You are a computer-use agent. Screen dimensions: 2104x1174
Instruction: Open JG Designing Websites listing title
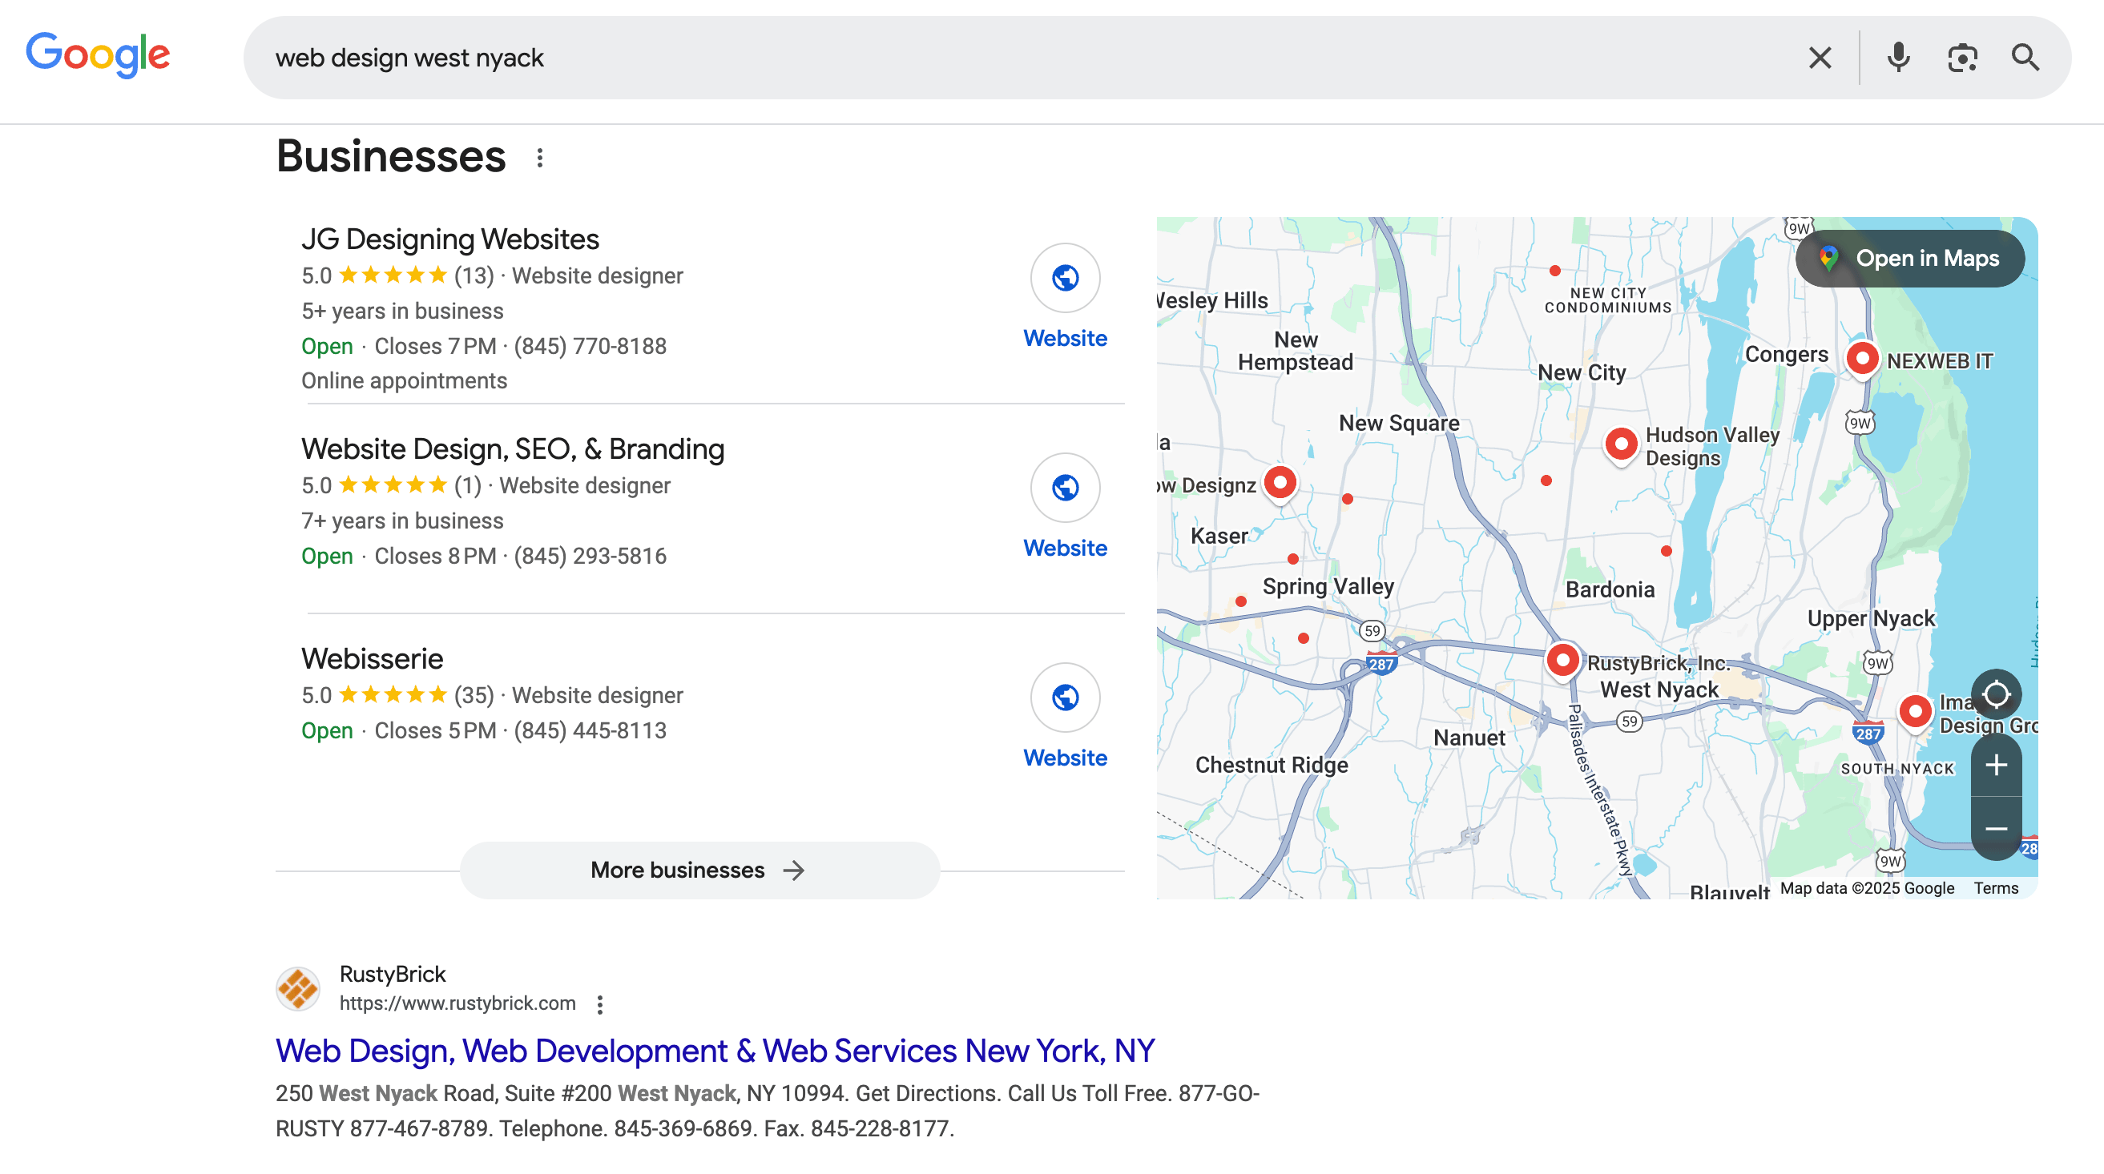(450, 239)
